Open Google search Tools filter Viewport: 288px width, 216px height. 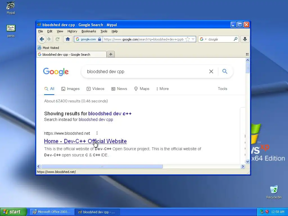tap(222, 89)
